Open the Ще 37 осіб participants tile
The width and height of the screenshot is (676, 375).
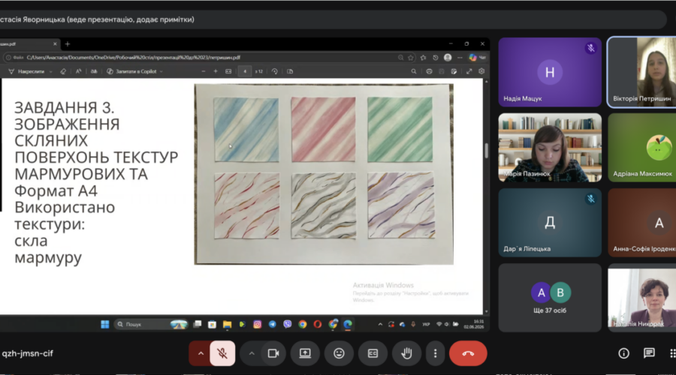(550, 298)
